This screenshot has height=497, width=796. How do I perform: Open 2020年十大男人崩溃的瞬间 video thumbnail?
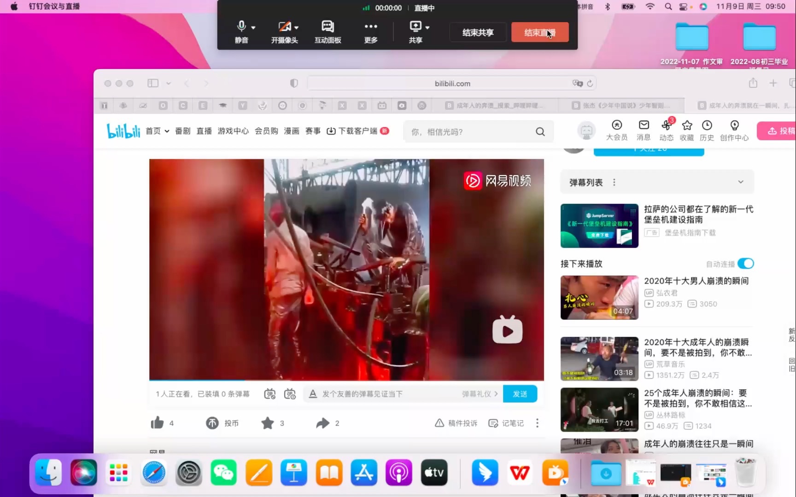pyautogui.click(x=599, y=297)
